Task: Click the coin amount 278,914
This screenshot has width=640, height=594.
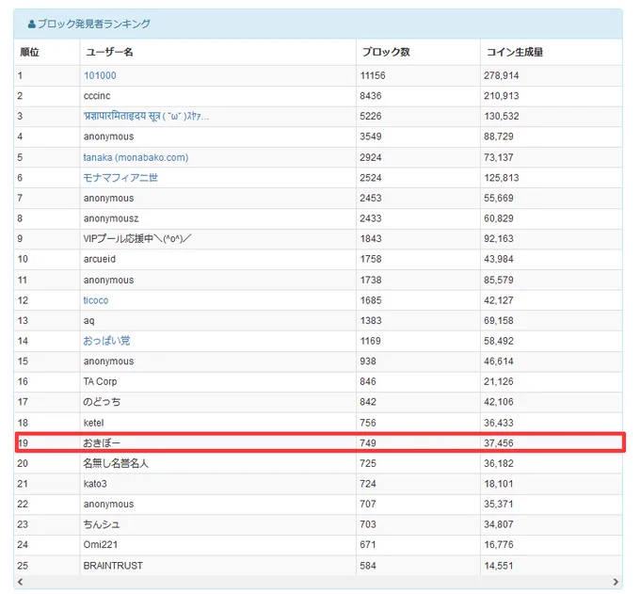Action: point(502,75)
